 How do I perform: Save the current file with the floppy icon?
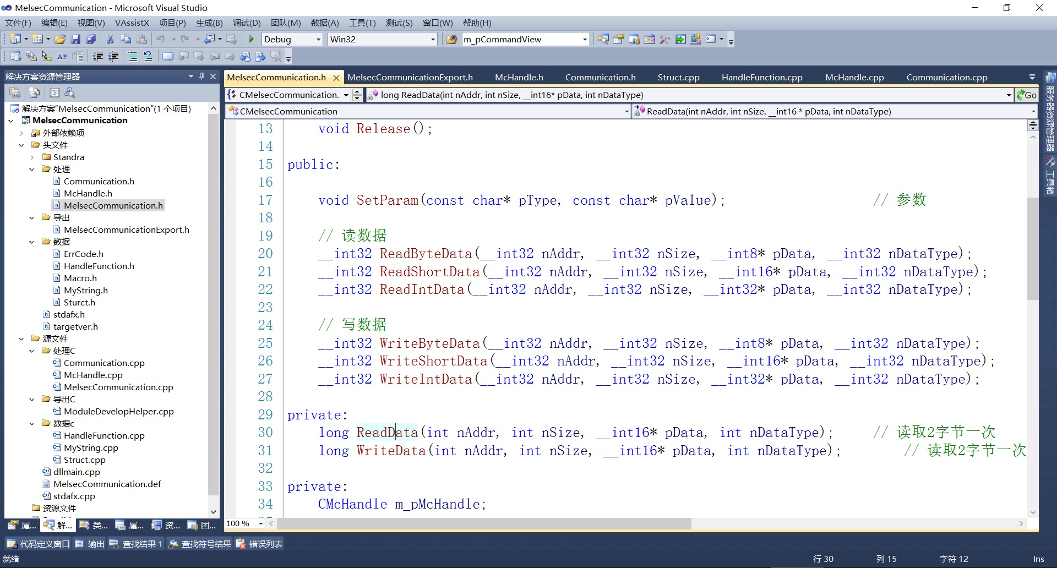pos(76,39)
